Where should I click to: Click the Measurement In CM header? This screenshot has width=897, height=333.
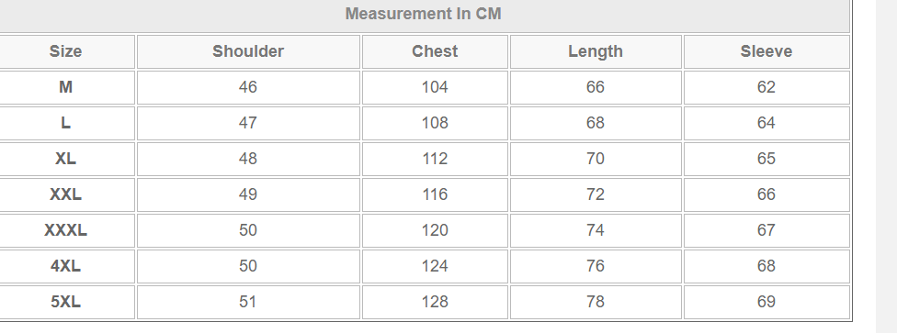point(424,14)
